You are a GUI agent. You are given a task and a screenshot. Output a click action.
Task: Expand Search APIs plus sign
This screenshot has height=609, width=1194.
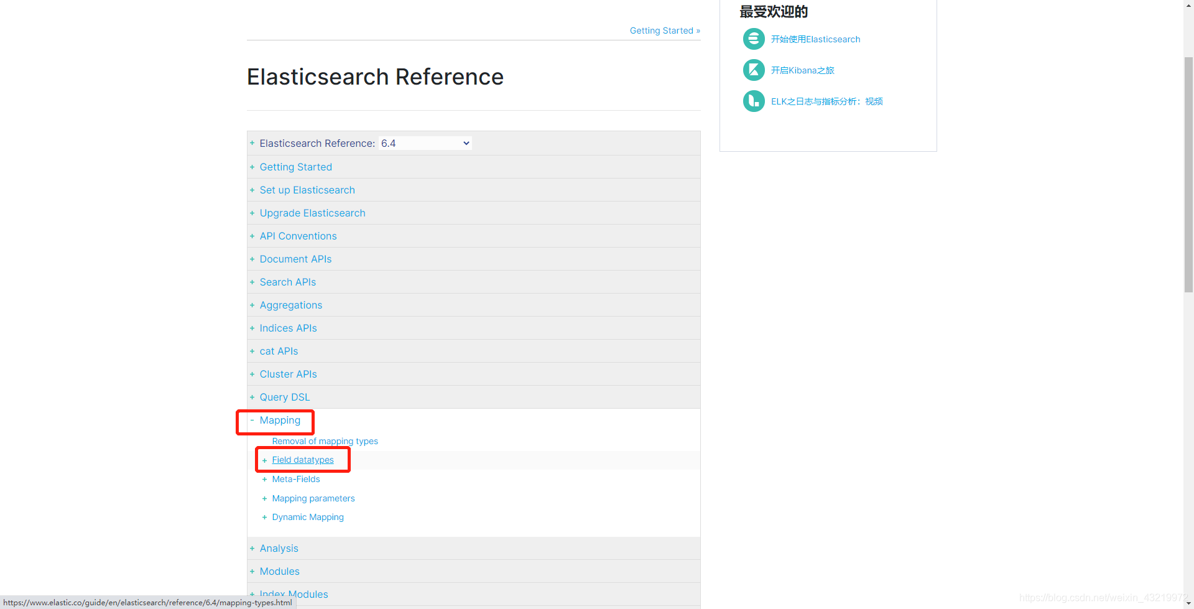(252, 282)
